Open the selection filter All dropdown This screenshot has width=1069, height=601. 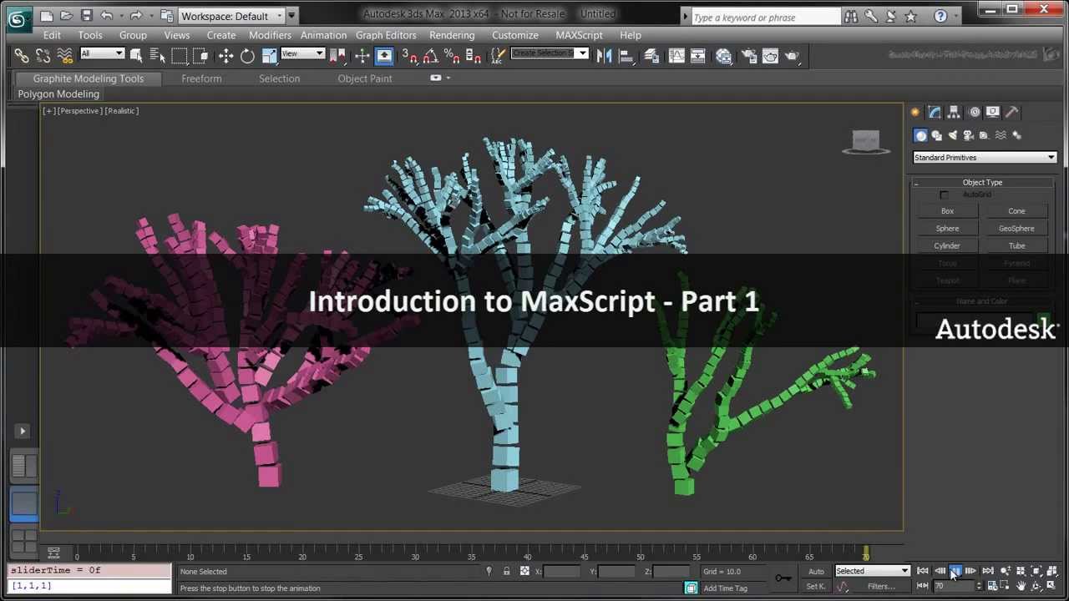tap(102, 53)
